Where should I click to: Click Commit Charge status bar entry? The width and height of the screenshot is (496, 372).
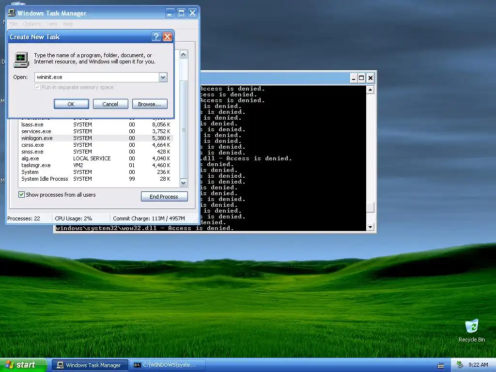click(x=149, y=218)
